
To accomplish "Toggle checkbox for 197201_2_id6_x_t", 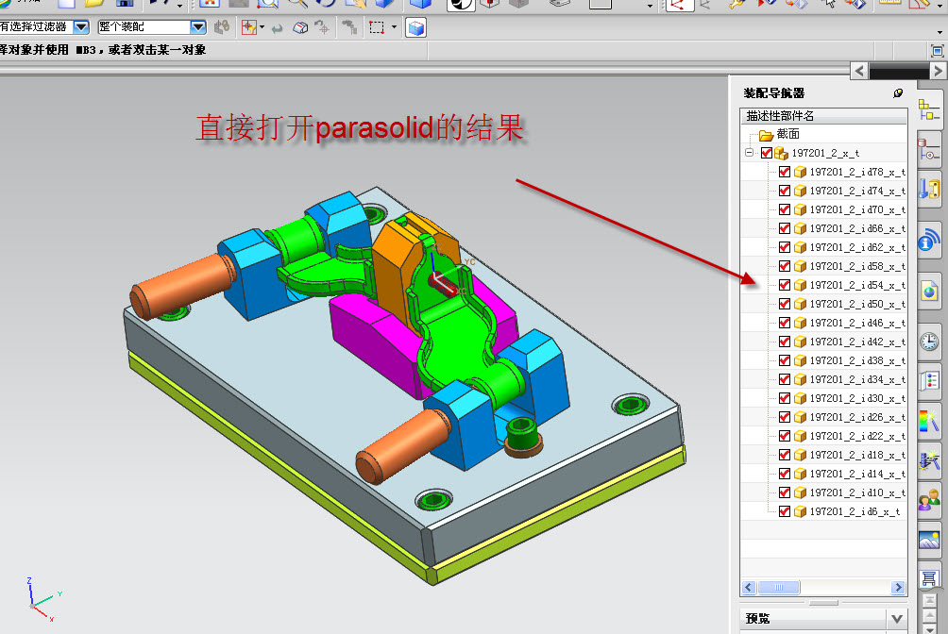I will coord(784,511).
